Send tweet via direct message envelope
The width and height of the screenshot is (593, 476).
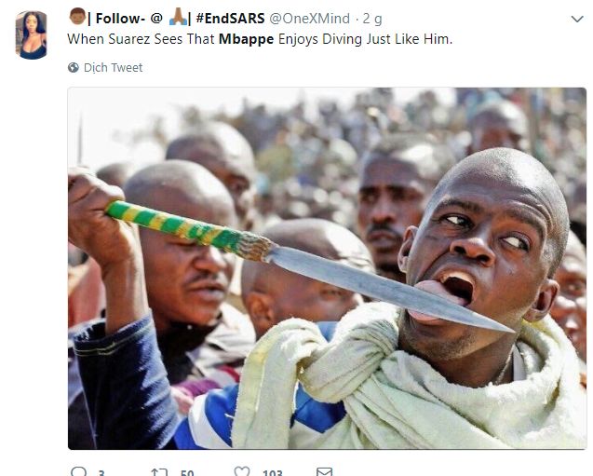324,471
